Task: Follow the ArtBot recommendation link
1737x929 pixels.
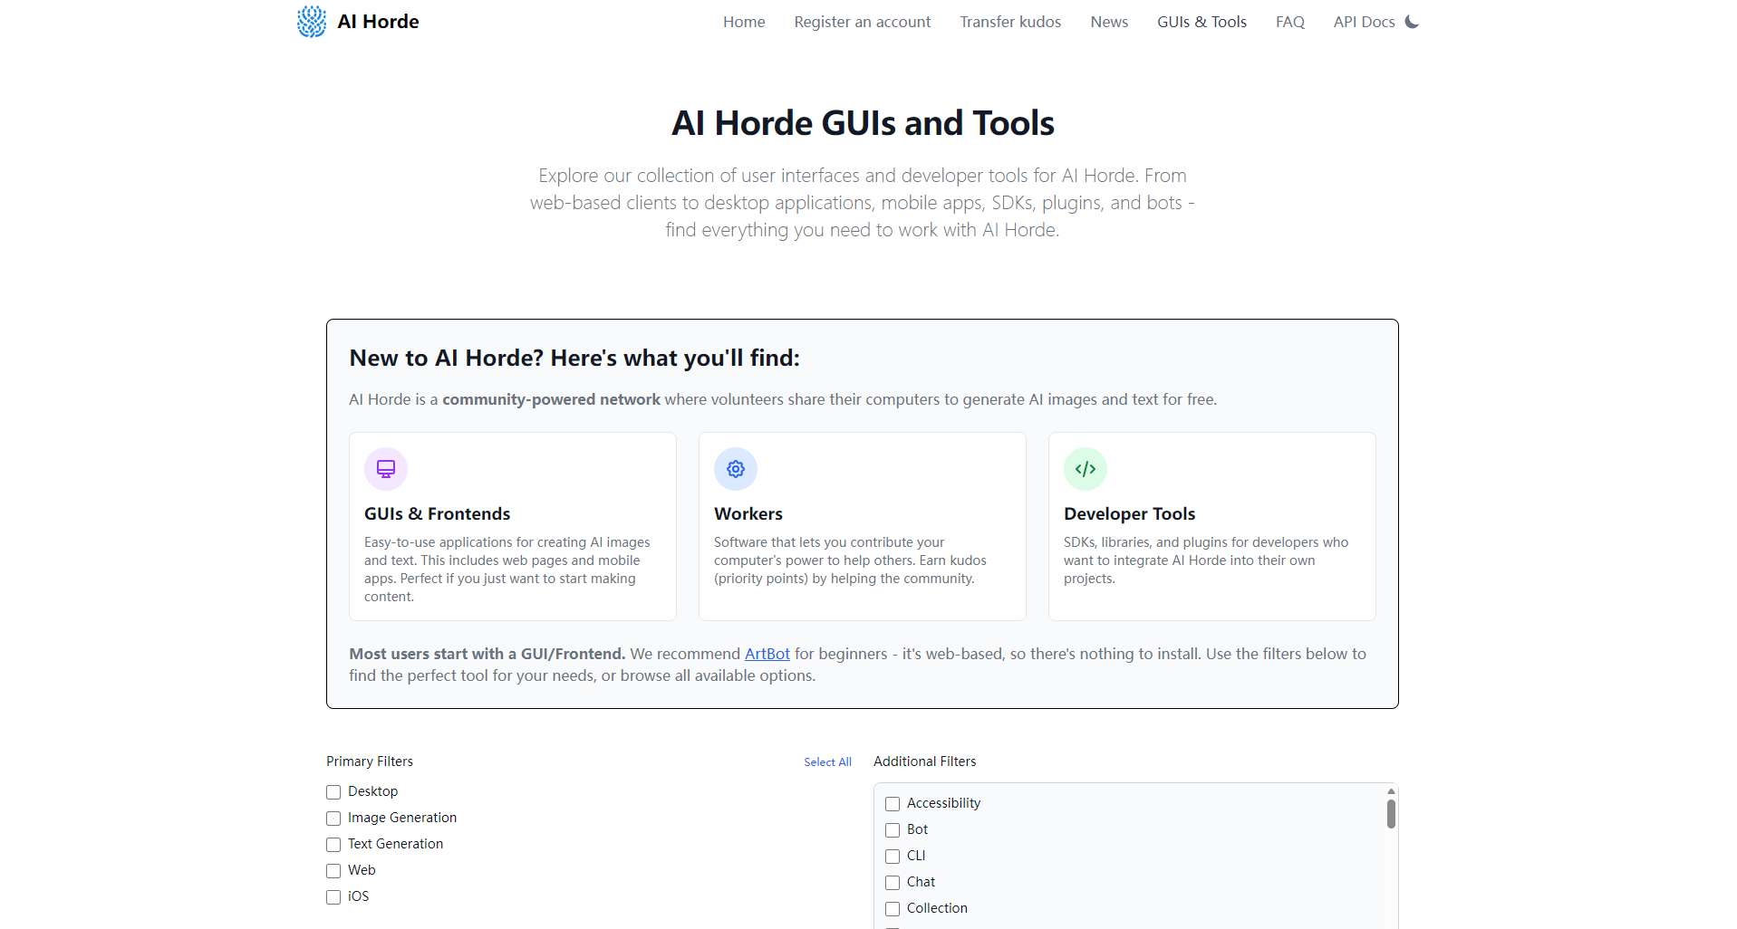Action: tap(767, 654)
